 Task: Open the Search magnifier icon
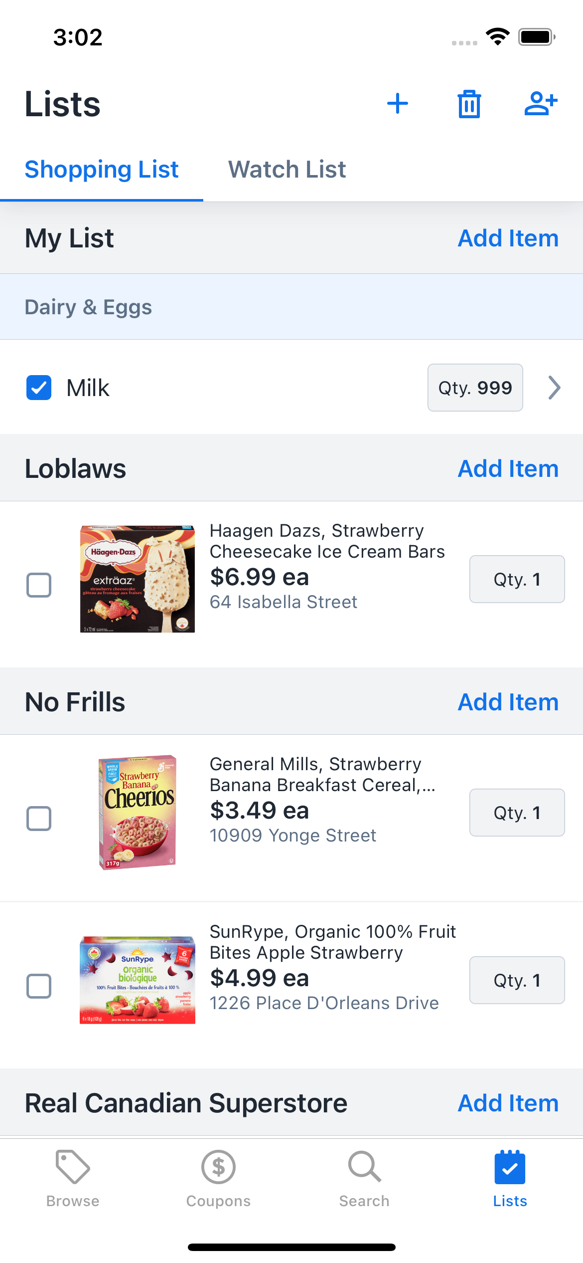click(x=364, y=1167)
